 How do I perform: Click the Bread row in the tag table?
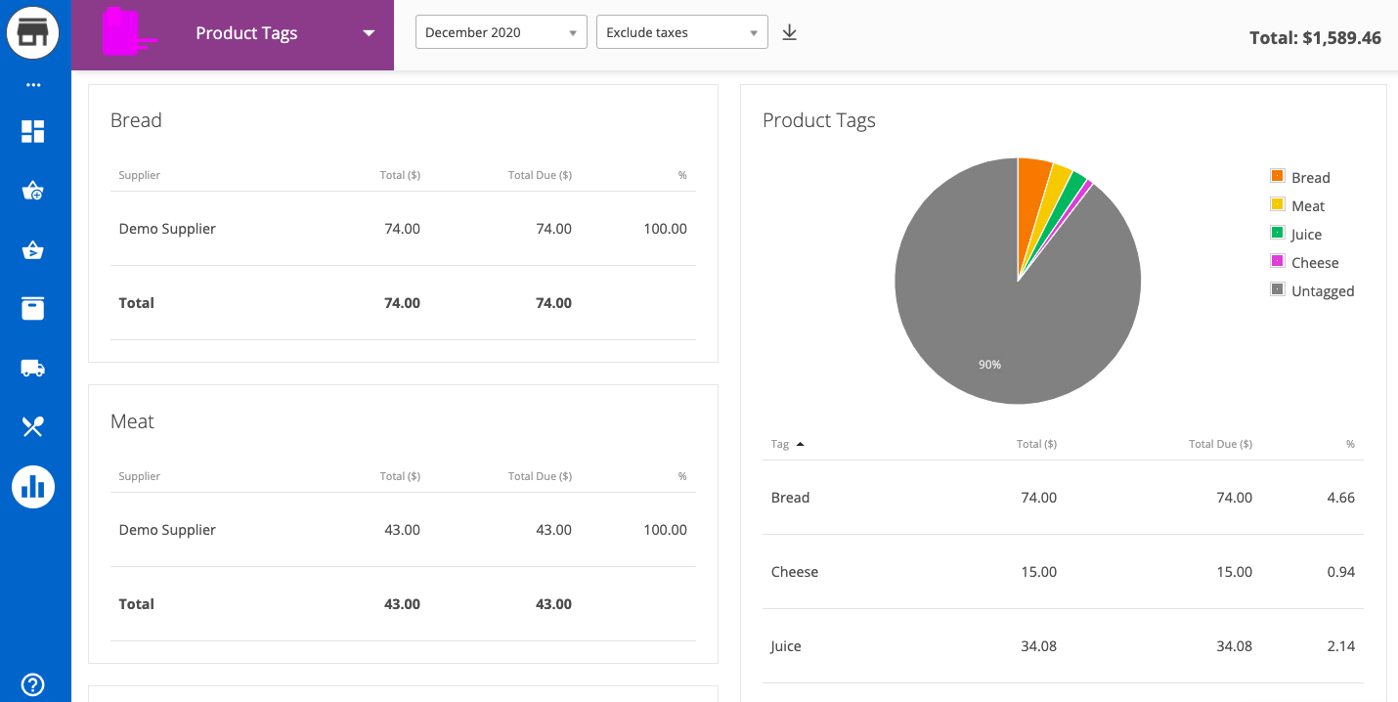pos(1063,498)
